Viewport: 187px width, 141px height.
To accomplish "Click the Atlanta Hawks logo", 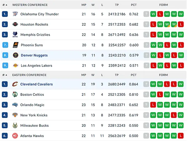I will tap(15, 136).
